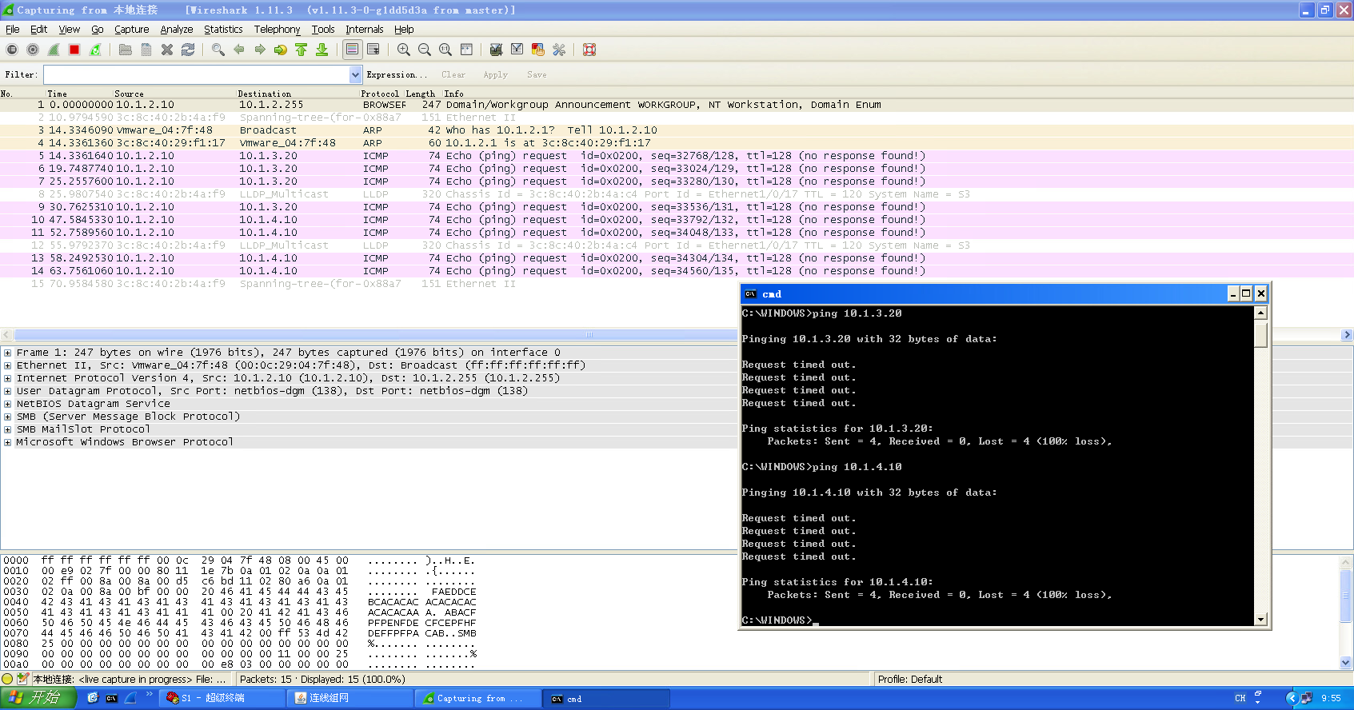
Task: Restart the running live capture
Action: click(95, 50)
